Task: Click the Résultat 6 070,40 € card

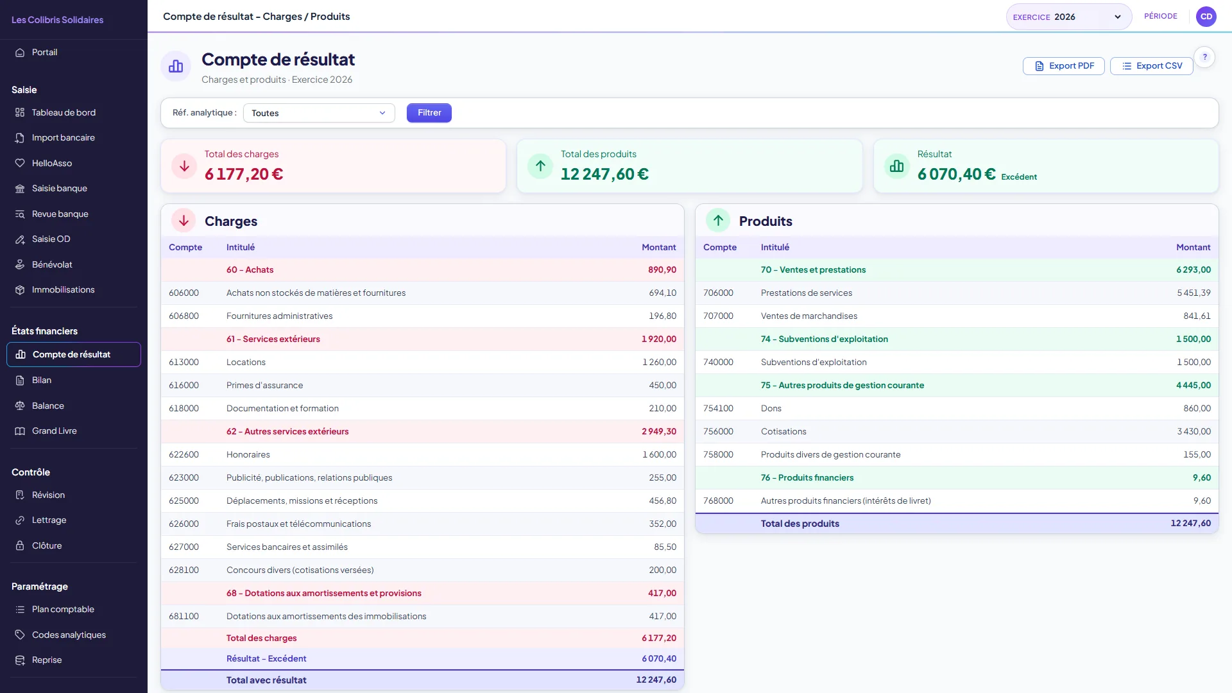Action: pyautogui.click(x=1046, y=166)
